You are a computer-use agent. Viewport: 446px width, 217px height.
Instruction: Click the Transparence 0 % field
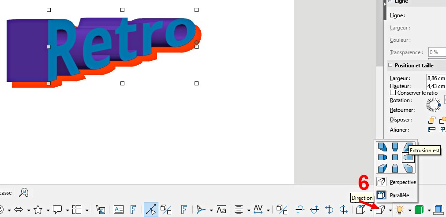click(437, 52)
